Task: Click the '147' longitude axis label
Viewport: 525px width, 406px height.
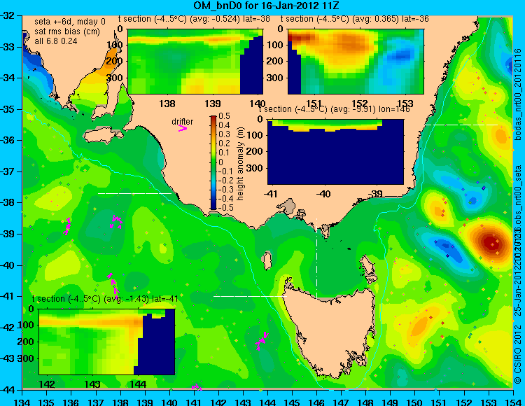Action: pos(341,402)
